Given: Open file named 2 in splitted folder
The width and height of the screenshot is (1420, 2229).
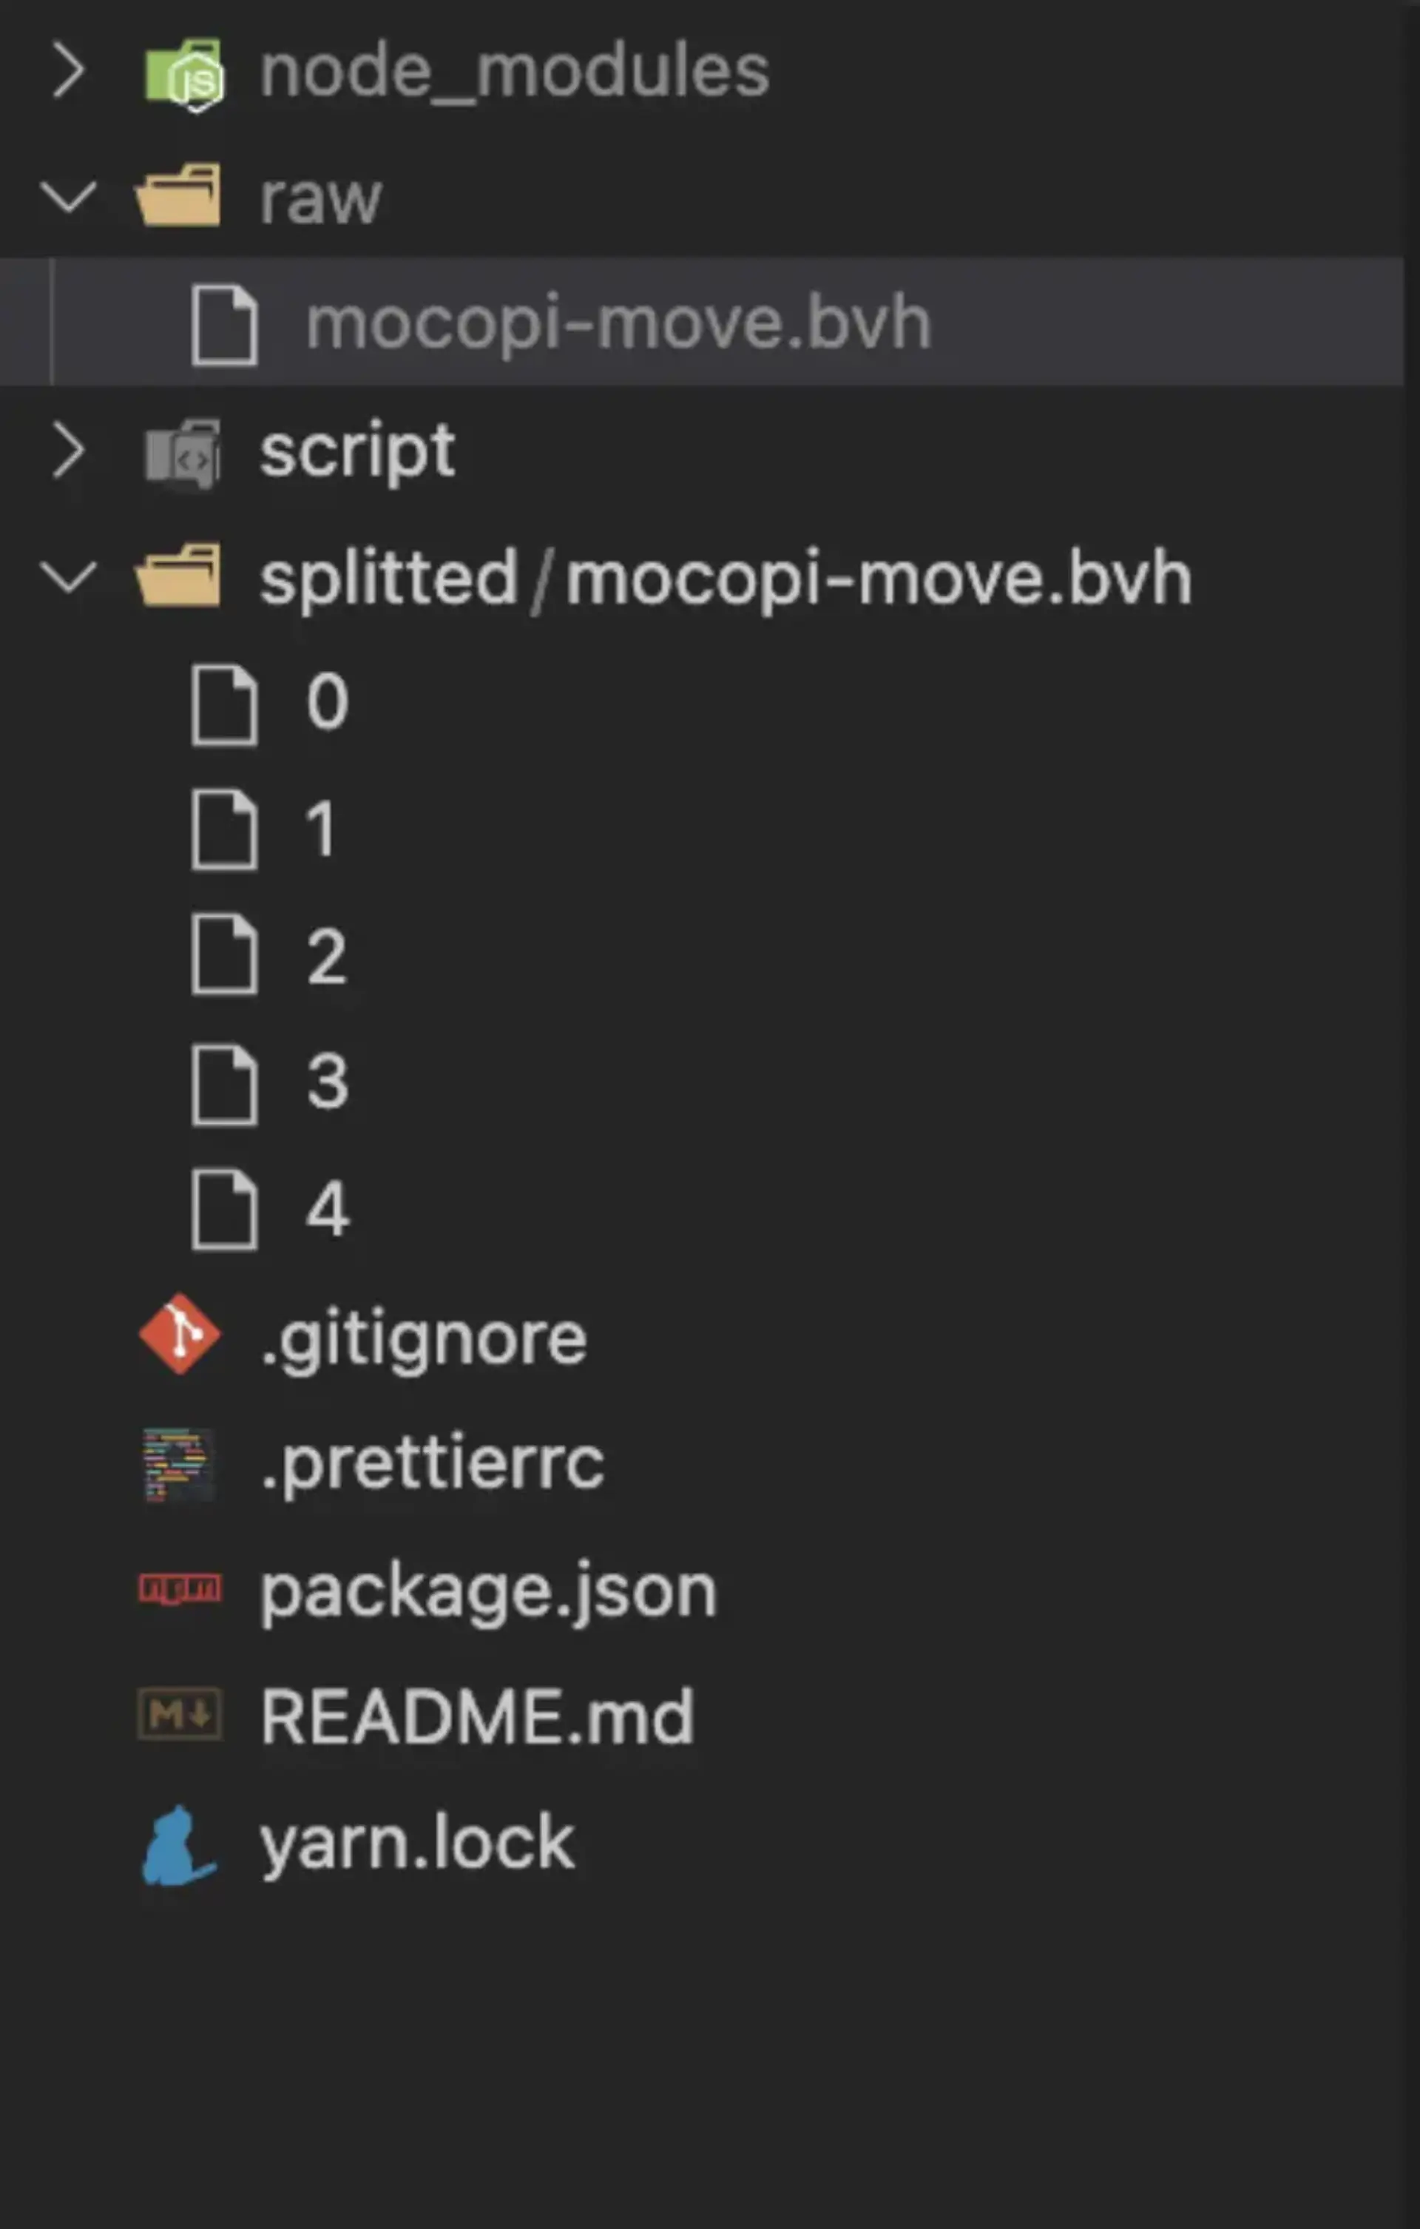Looking at the screenshot, I should click(327, 955).
